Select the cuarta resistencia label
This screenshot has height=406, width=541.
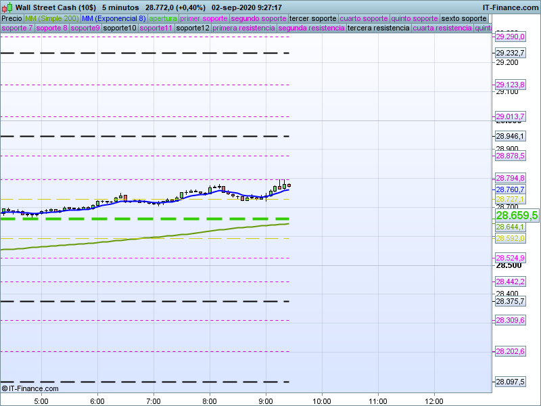point(442,28)
